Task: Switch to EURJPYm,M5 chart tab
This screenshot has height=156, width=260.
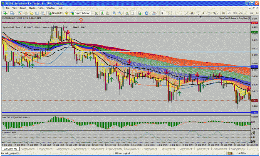Action: coord(80,149)
